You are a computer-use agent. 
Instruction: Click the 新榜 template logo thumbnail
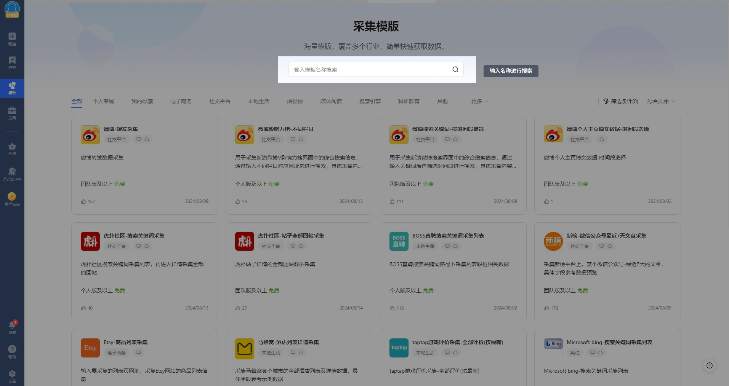(x=553, y=241)
